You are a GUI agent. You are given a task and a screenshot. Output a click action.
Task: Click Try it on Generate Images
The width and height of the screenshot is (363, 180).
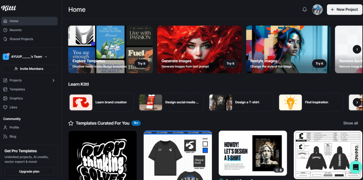coord(230,64)
